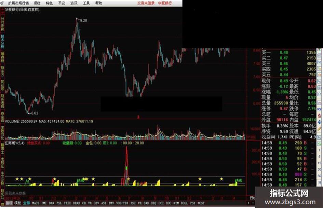Select the KDJ indicator

(x=154, y=203)
